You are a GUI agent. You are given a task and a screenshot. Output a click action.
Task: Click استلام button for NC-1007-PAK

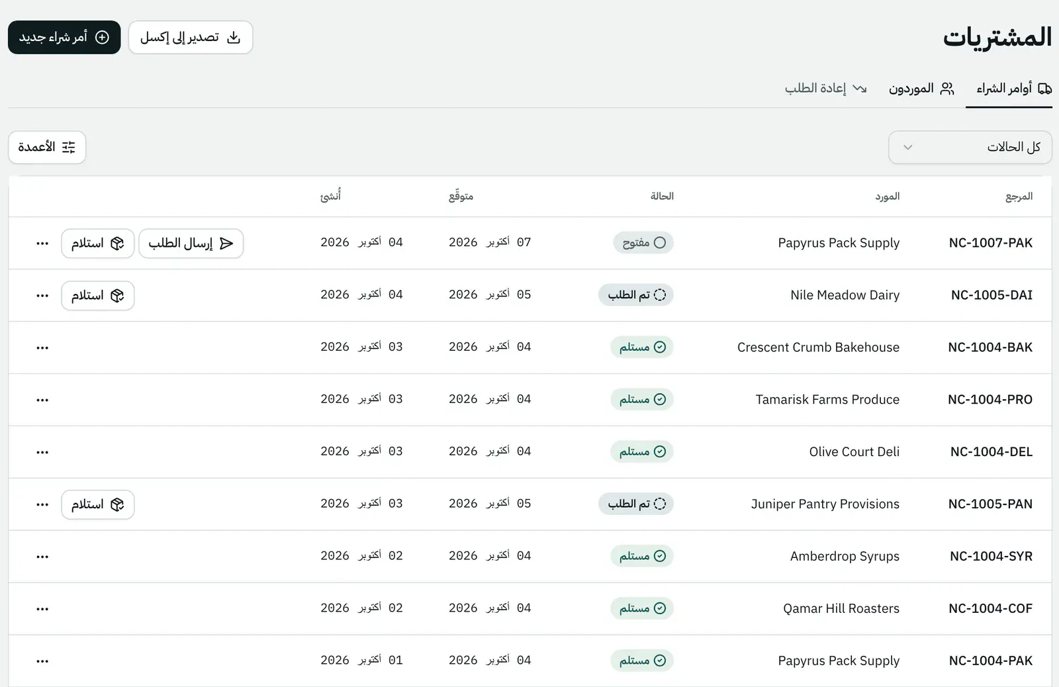98,244
